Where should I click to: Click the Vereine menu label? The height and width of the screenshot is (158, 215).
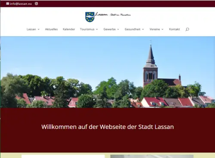pyautogui.click(x=154, y=29)
